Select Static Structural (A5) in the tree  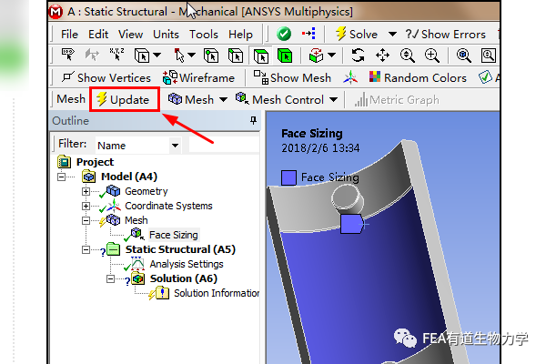tap(180, 249)
